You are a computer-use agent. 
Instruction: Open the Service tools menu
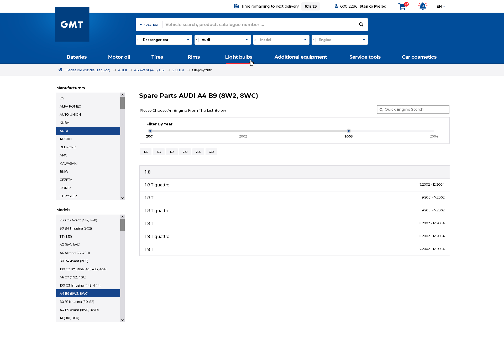365,57
